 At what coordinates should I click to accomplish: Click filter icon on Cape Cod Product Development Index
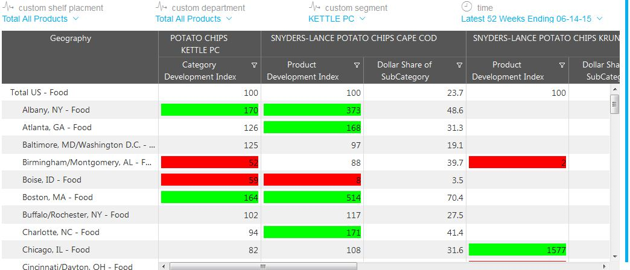(x=357, y=65)
